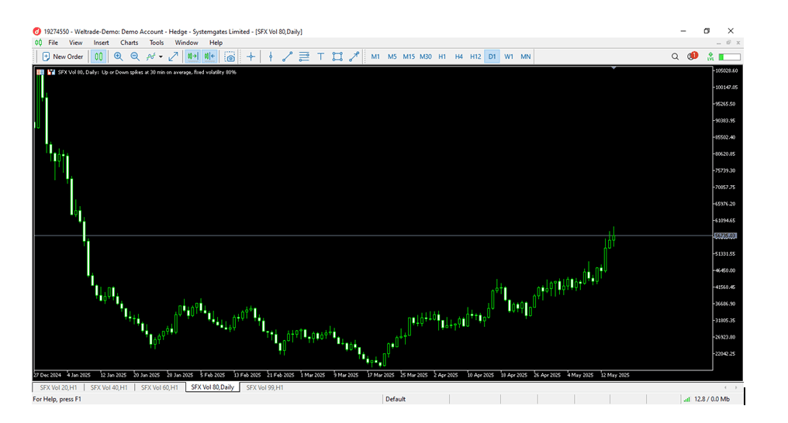This screenshot has width=788, height=423.
Task: Switch to the H1 timeframe
Action: tap(442, 57)
